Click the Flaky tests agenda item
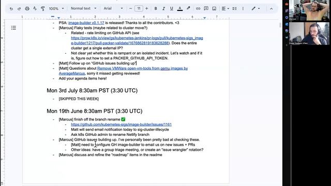Screen dimensions: 331x186 point(103,28)
